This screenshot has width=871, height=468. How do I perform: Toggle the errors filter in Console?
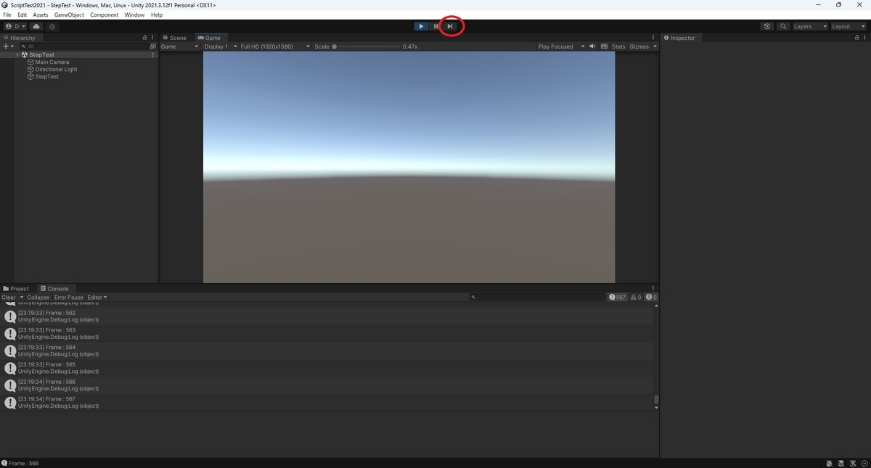point(652,297)
